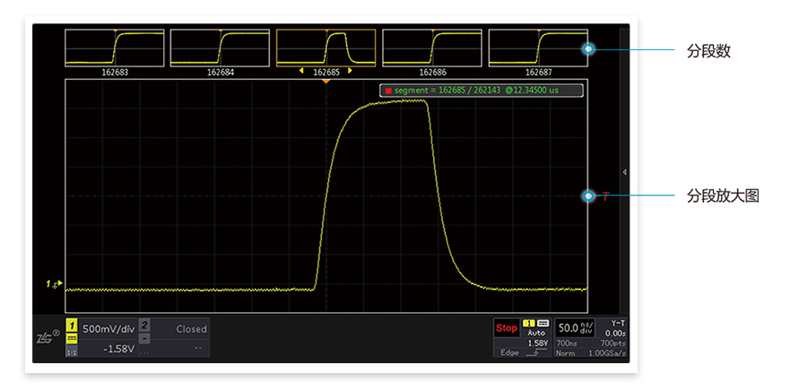Image resolution: width=791 pixels, height=391 pixels.
Task: Click the red Stop button
Action: [507, 328]
